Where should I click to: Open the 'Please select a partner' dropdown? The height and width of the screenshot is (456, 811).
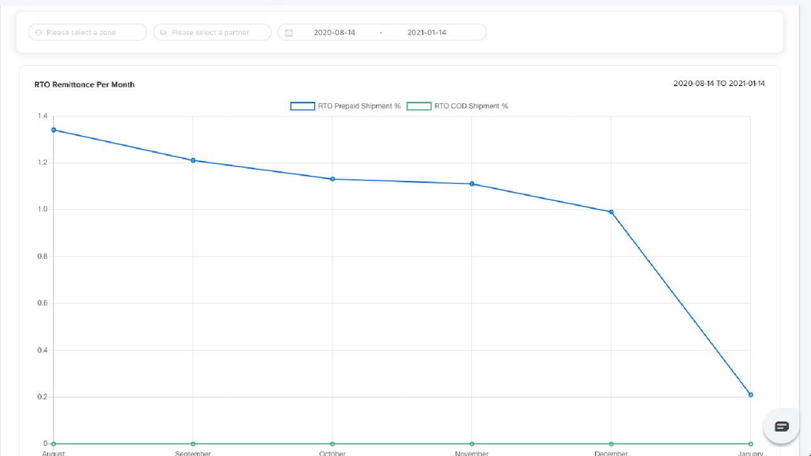tap(212, 32)
